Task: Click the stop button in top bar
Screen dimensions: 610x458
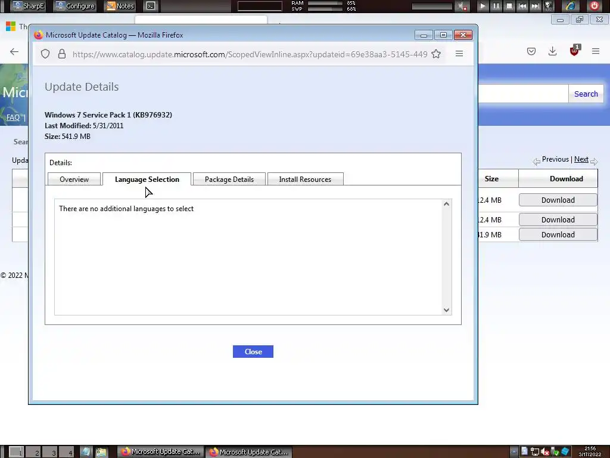Action: [x=509, y=6]
